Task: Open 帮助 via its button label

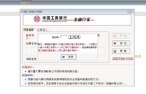Action: click(x=123, y=51)
